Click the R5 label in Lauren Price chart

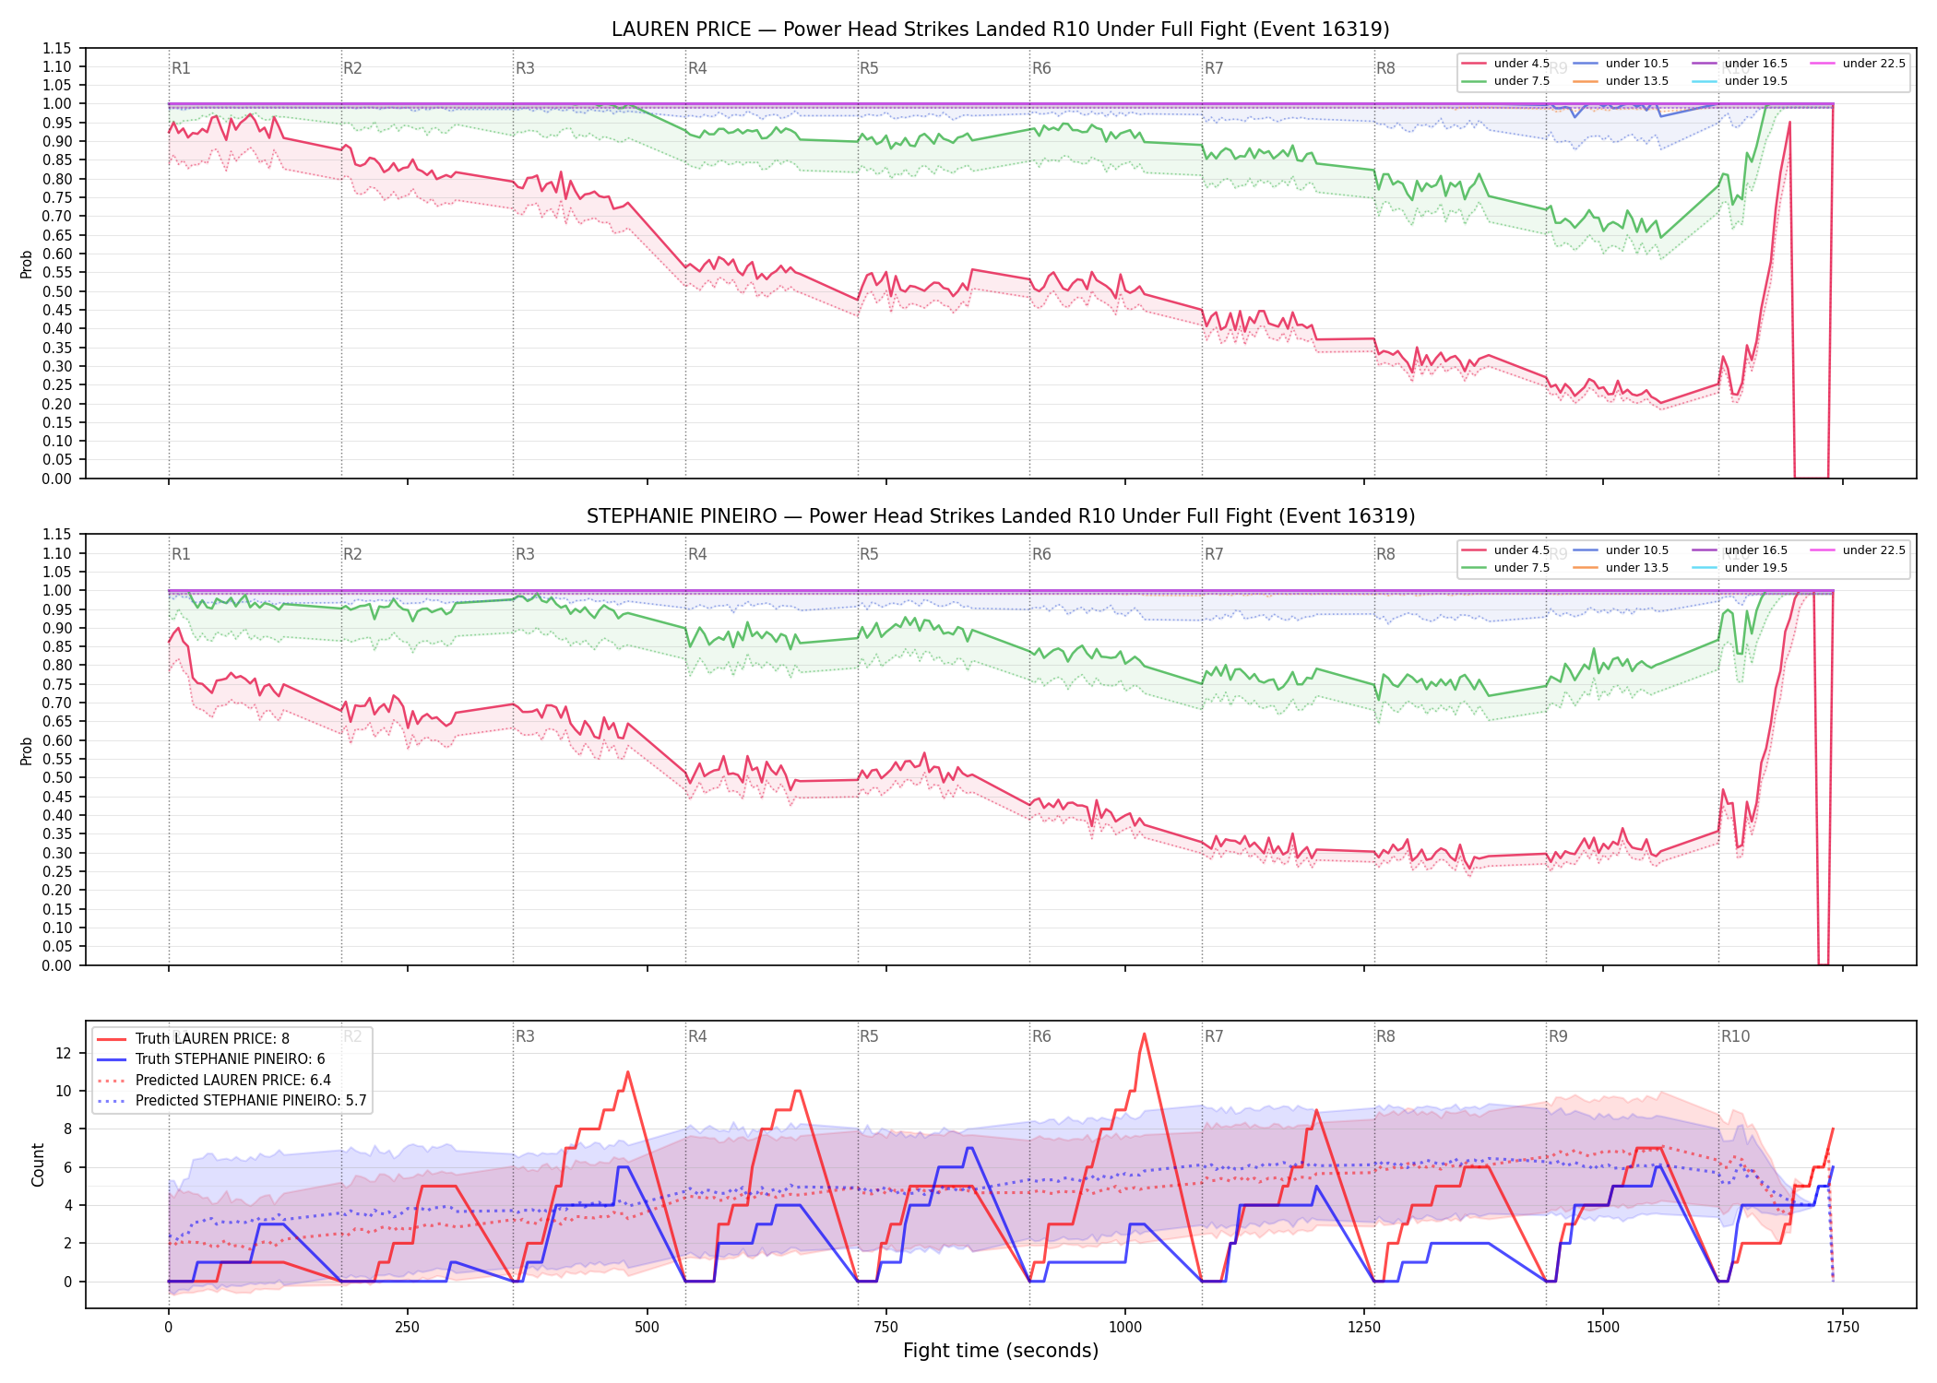click(x=869, y=68)
